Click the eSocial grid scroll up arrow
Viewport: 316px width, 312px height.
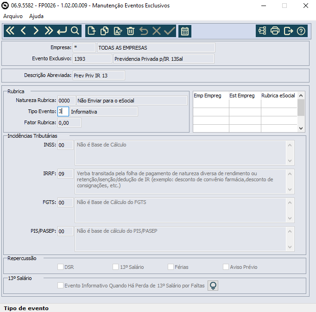[301, 96]
